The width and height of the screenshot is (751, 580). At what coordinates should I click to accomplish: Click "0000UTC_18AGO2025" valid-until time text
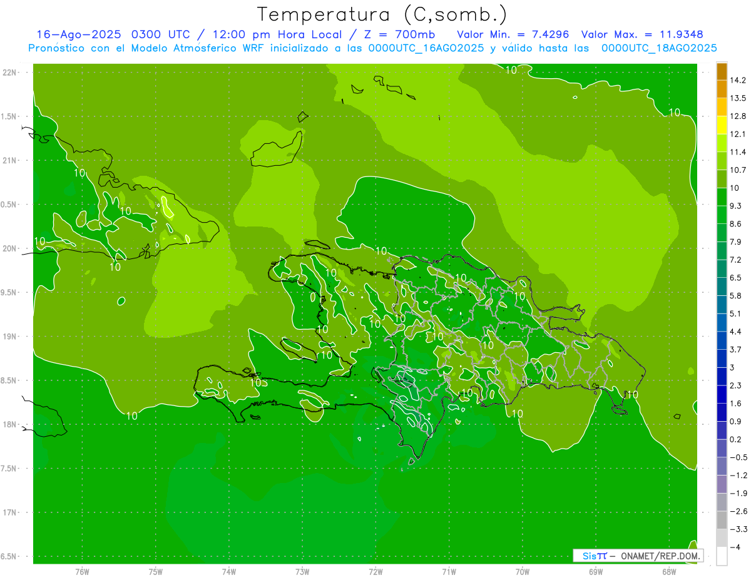point(659,48)
